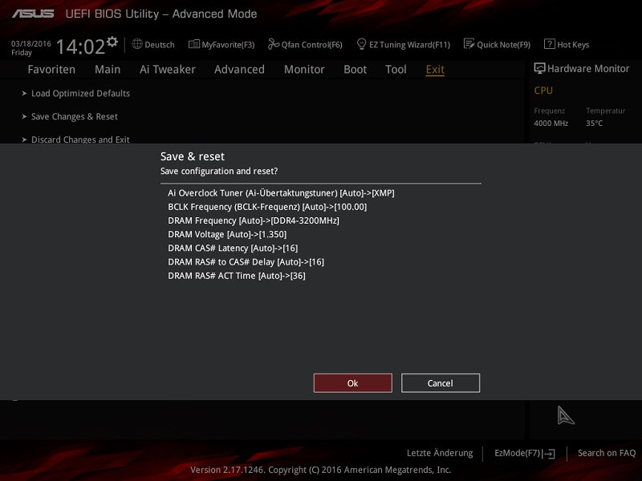Open MyFavorite(F3) list icon
The height and width of the screenshot is (481, 642).
194,44
